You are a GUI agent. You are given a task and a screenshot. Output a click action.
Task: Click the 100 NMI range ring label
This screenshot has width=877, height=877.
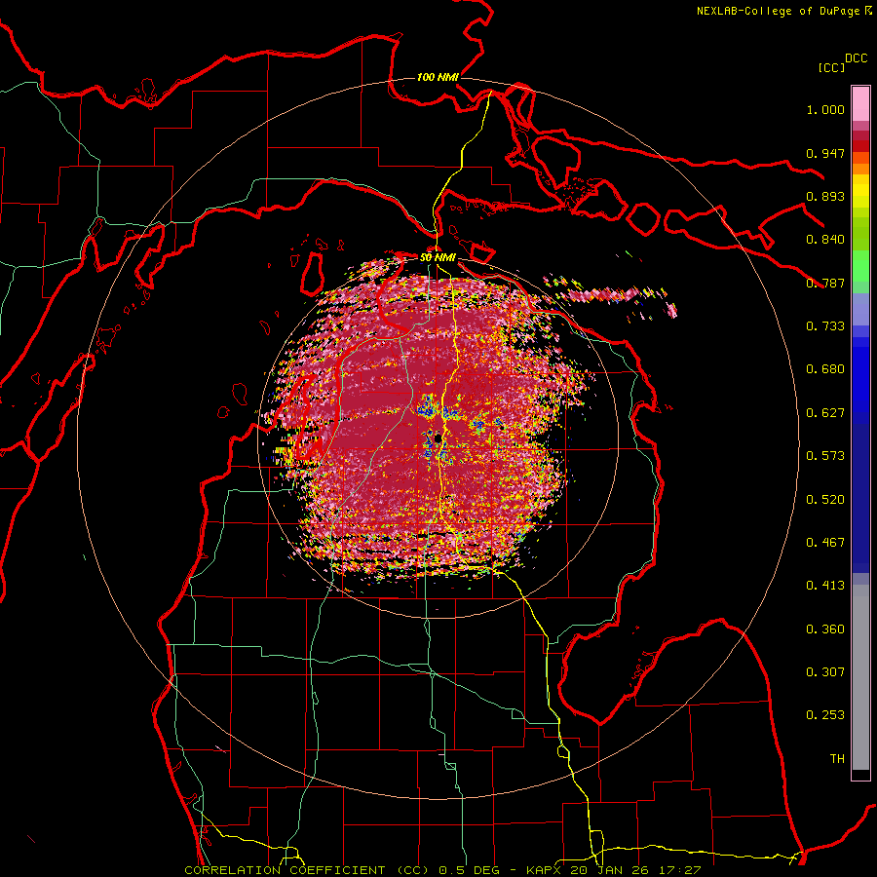point(438,77)
